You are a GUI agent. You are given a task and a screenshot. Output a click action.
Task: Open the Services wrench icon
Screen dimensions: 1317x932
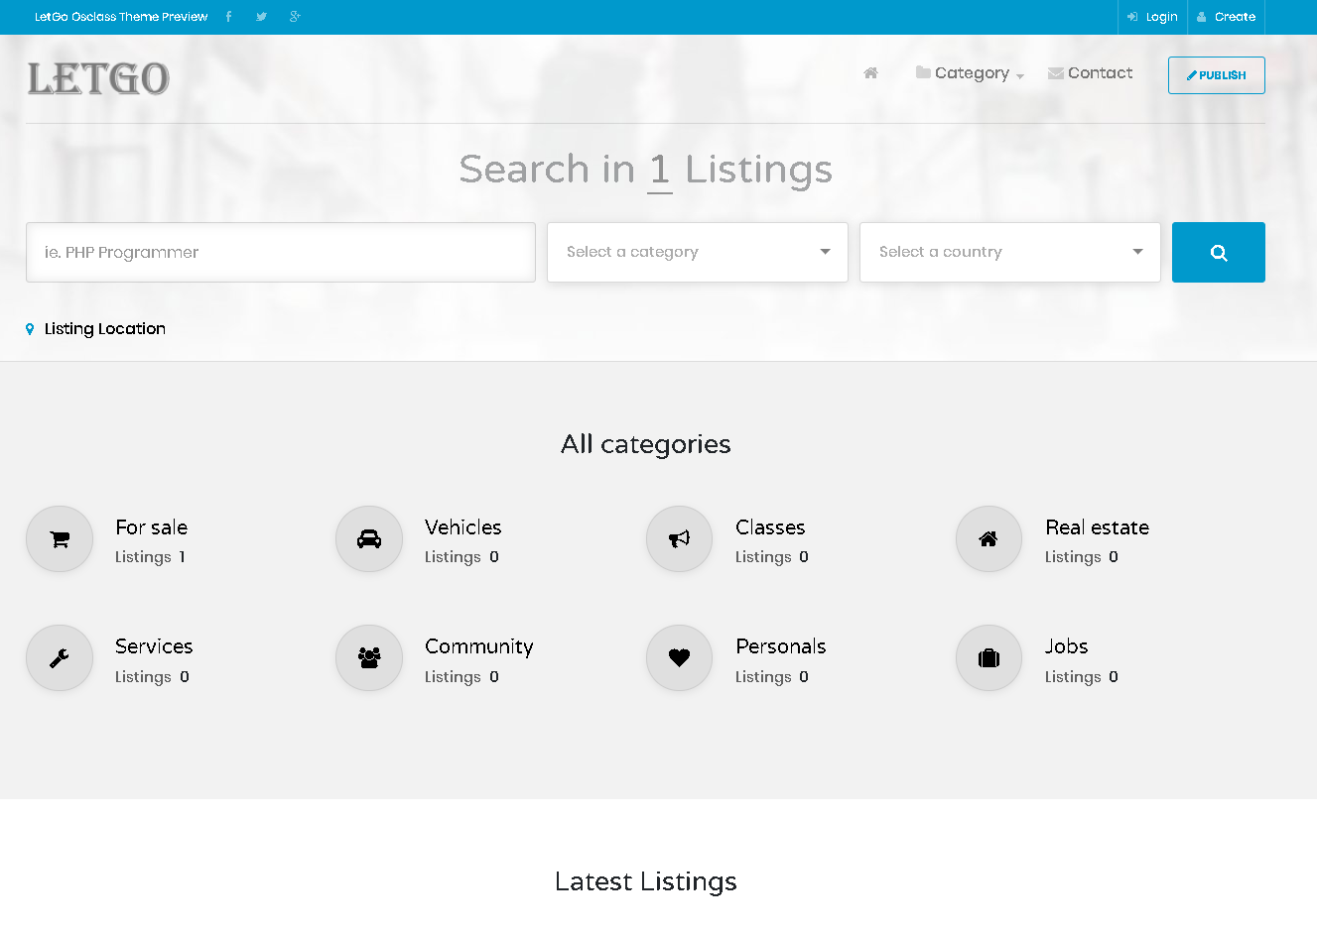tap(60, 658)
